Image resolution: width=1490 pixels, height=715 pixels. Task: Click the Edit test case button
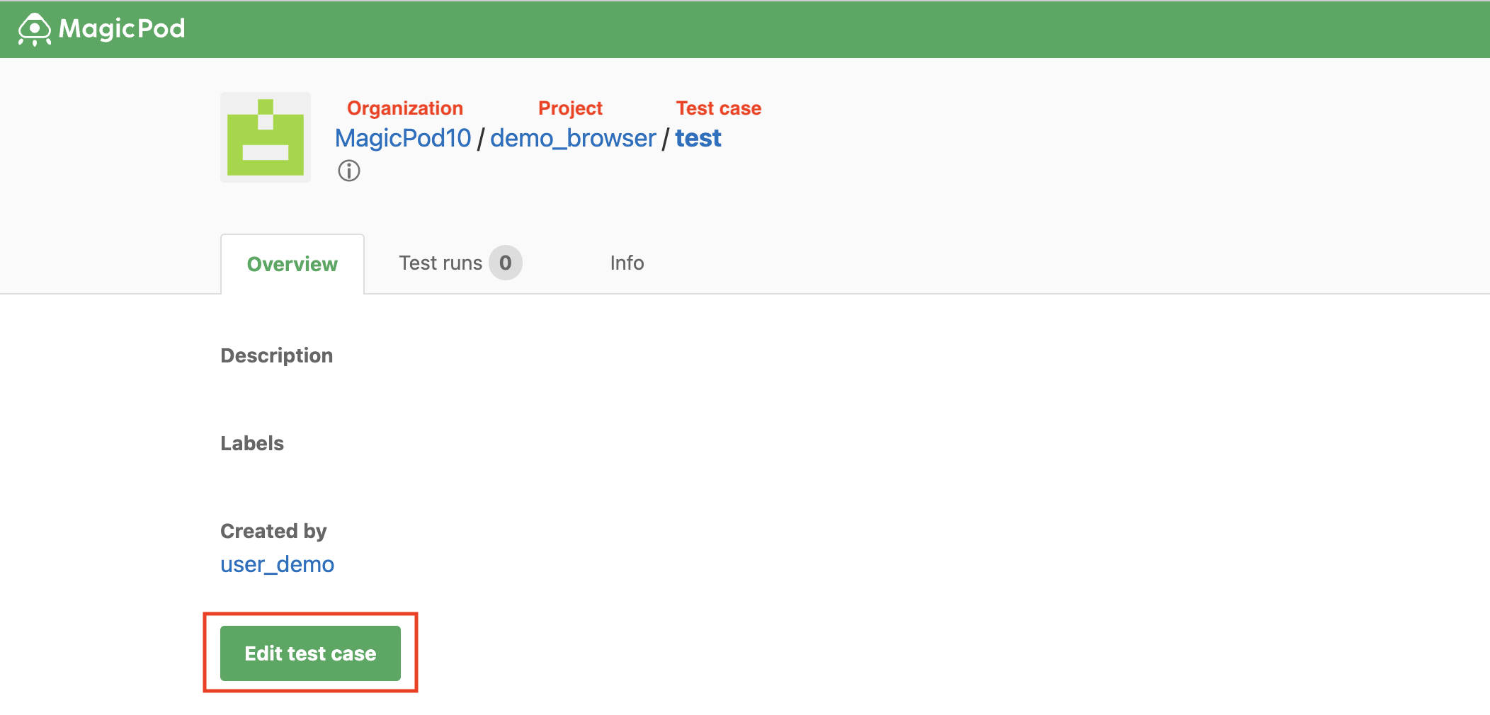pyautogui.click(x=310, y=653)
